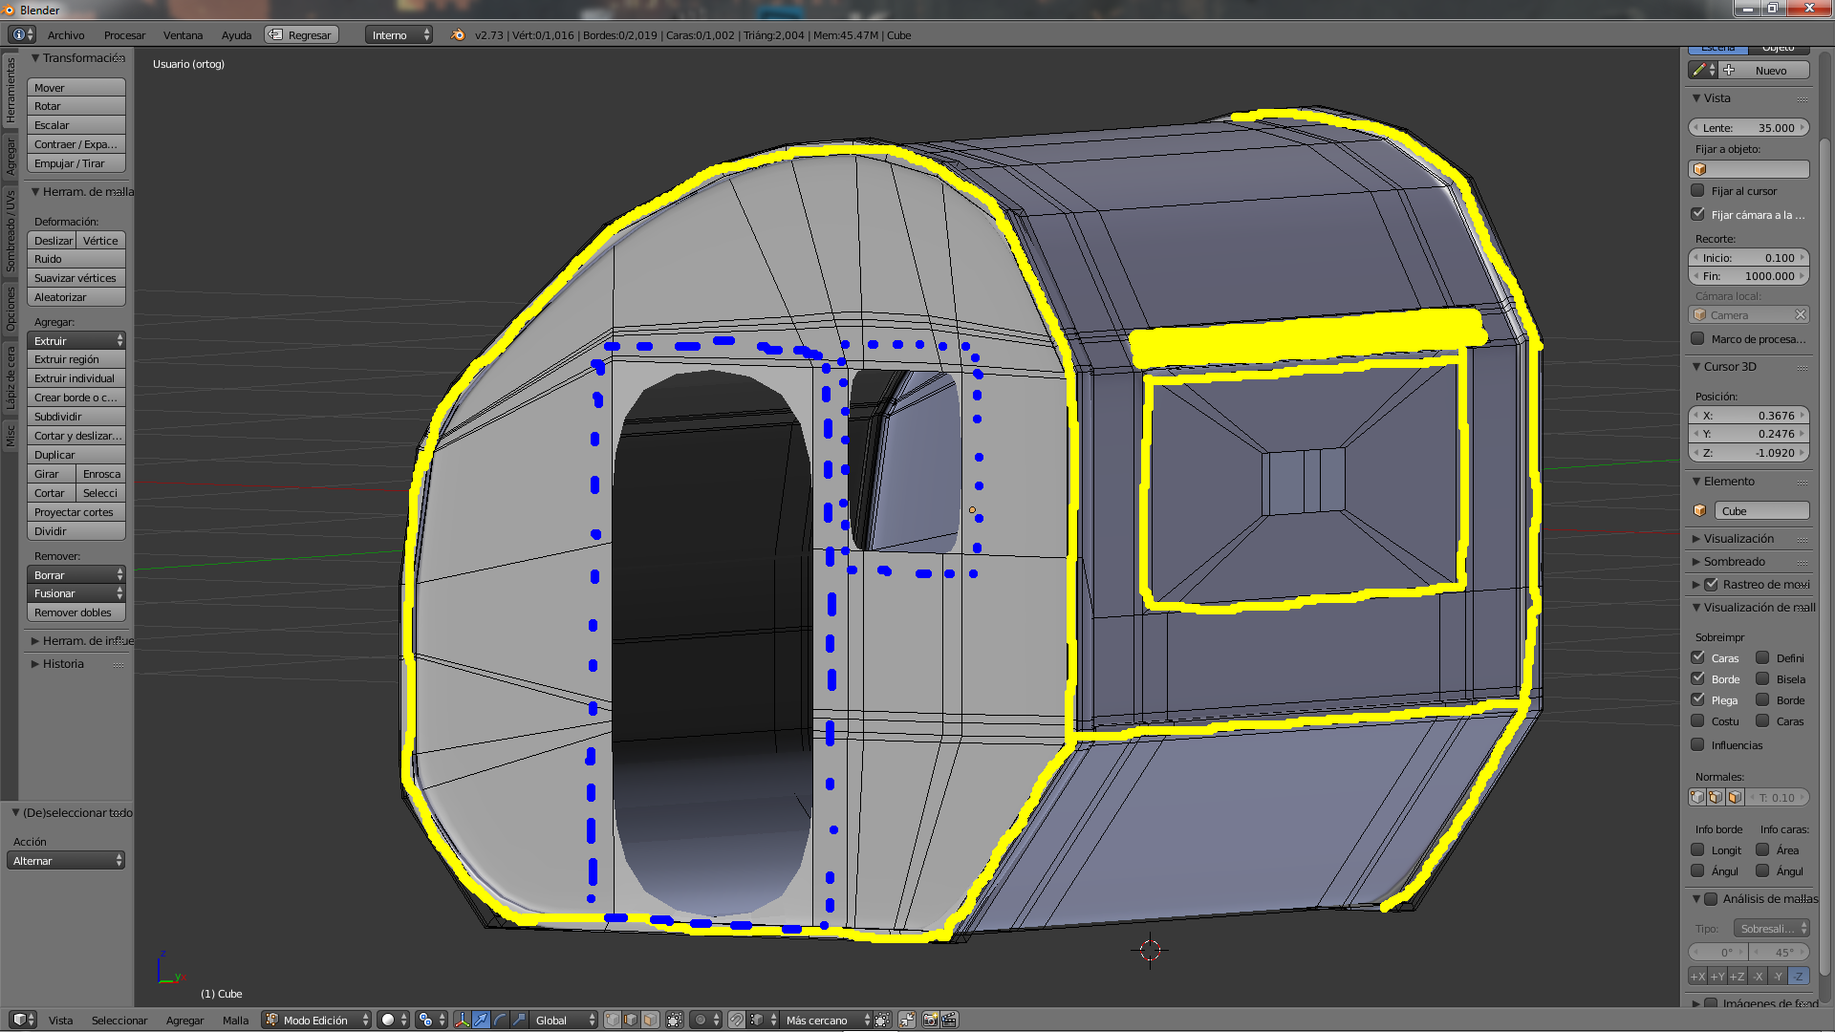
Task: Toggle limit selection to visible icon
Action: (x=674, y=1020)
